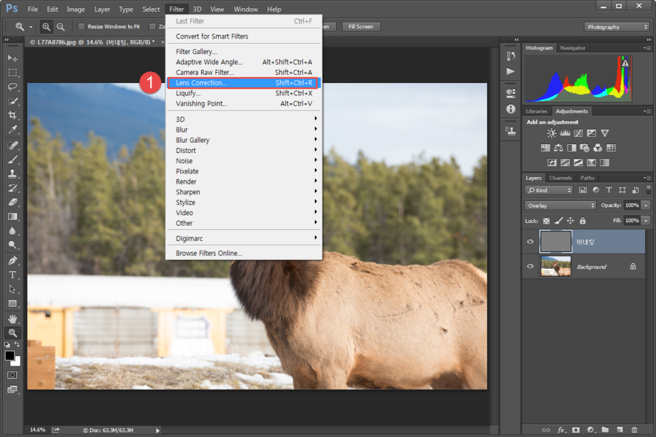Toggle lock all
This screenshot has height=437, width=656.
tap(583, 221)
